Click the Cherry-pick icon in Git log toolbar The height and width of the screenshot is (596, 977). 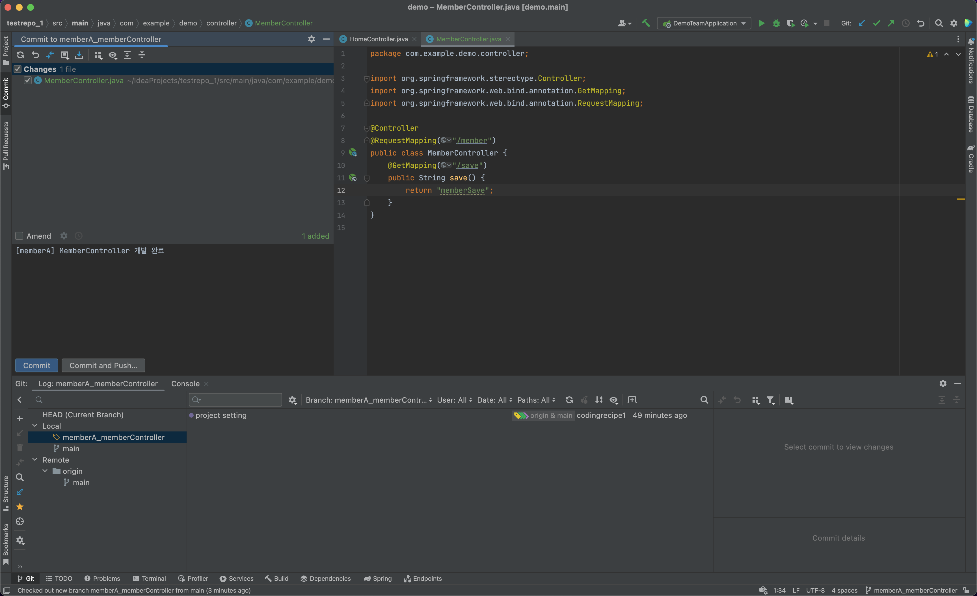coord(584,400)
